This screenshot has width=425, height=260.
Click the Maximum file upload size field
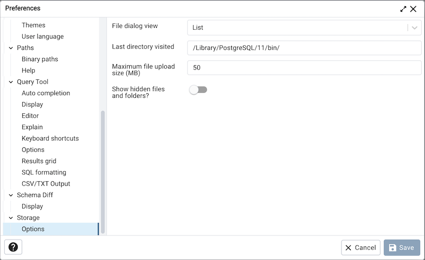304,68
